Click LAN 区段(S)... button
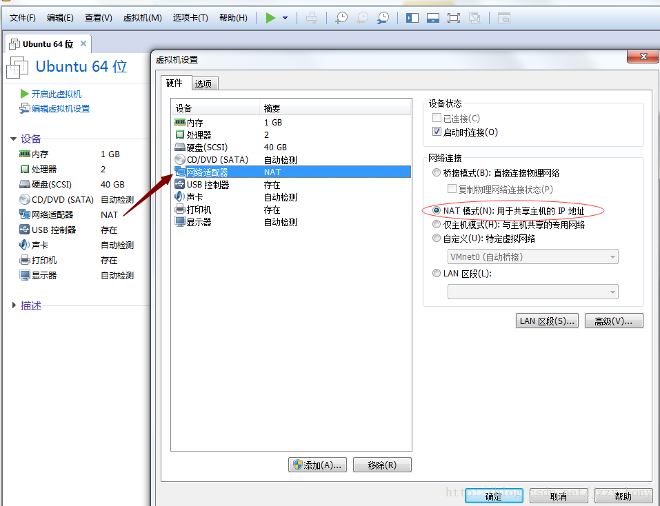Image resolution: width=660 pixels, height=506 pixels. click(547, 321)
